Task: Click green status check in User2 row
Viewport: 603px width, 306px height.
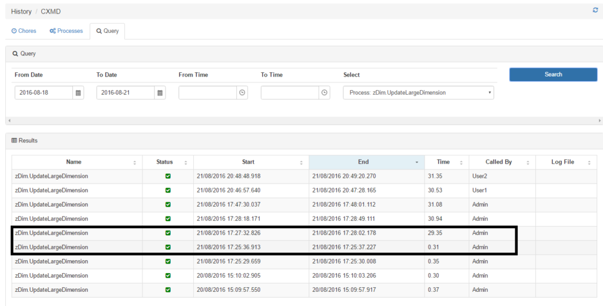Action: 168,177
